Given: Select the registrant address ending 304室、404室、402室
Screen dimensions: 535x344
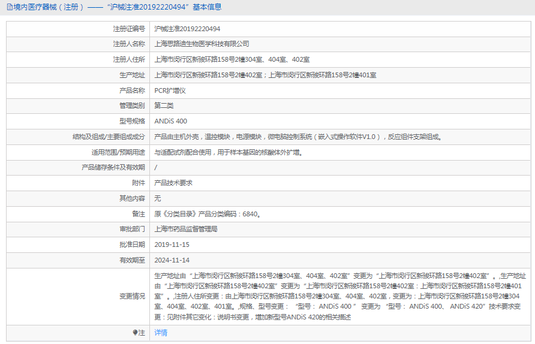Looking at the screenshot, I should [232, 60].
